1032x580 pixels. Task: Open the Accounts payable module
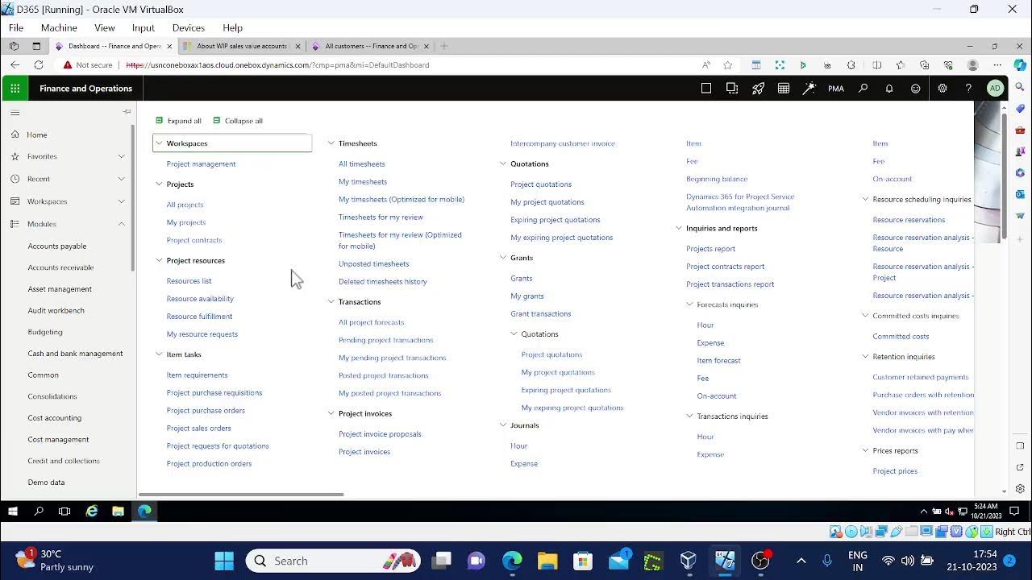point(56,246)
